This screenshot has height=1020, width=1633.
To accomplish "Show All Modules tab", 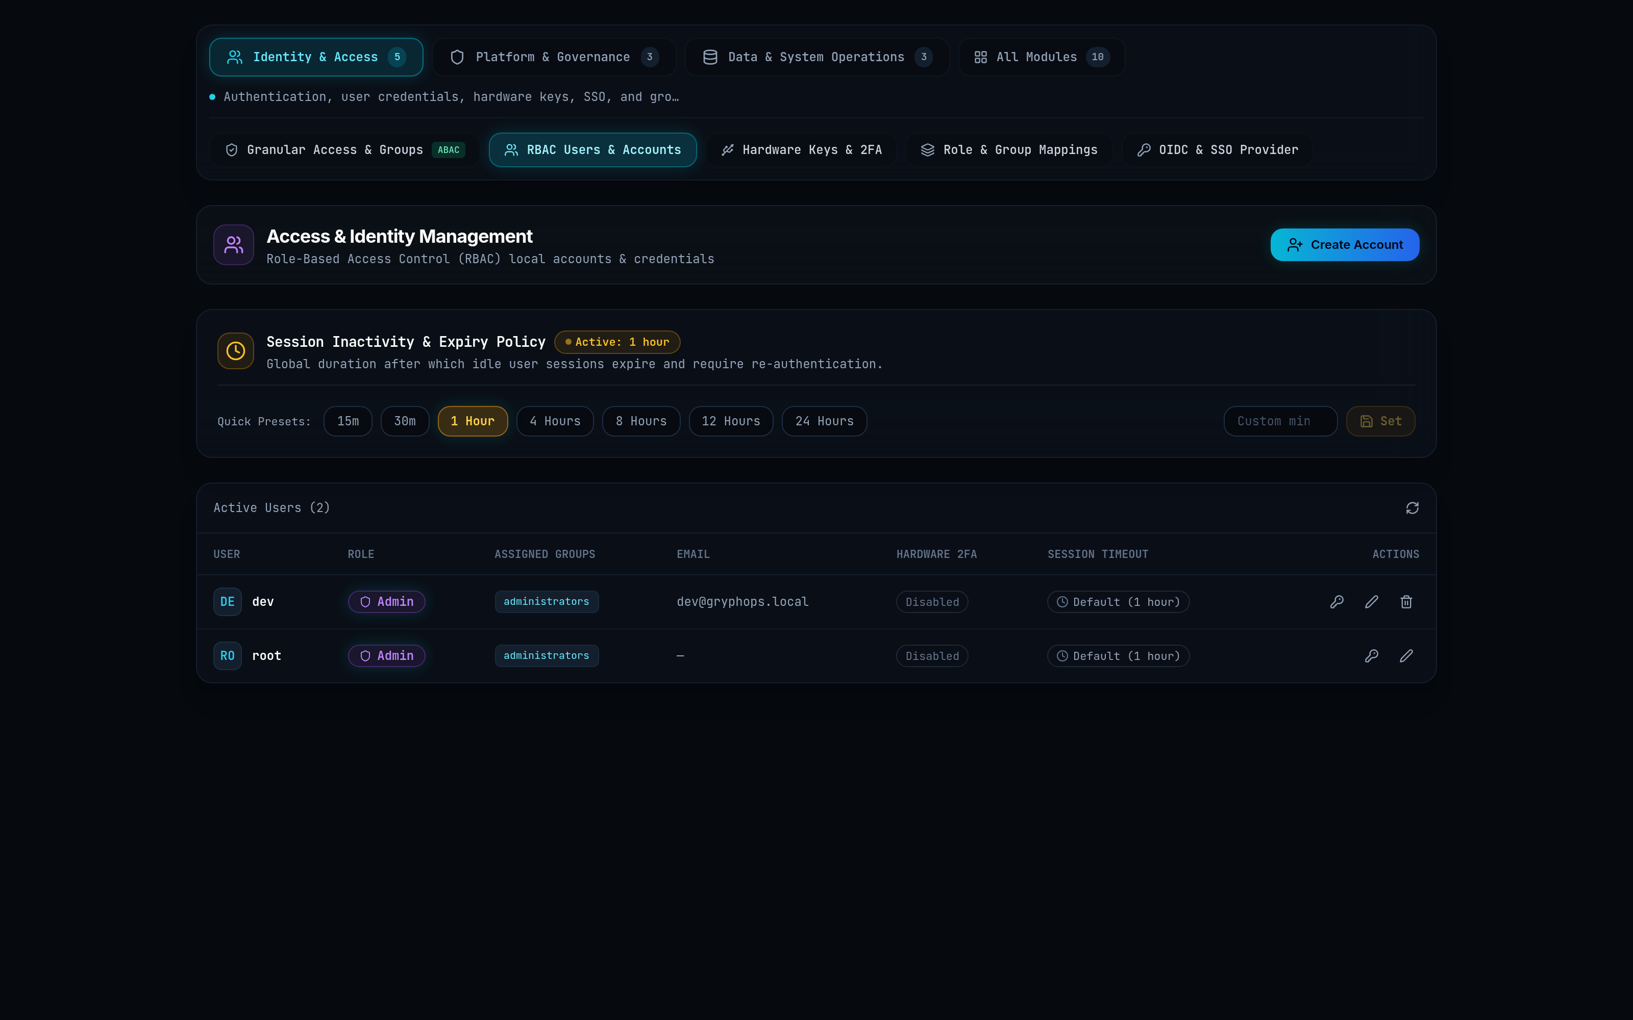I will [x=1042, y=57].
